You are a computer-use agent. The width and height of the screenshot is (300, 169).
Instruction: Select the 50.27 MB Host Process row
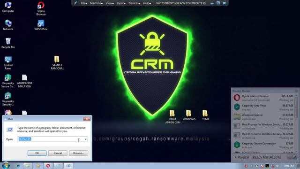263,126
